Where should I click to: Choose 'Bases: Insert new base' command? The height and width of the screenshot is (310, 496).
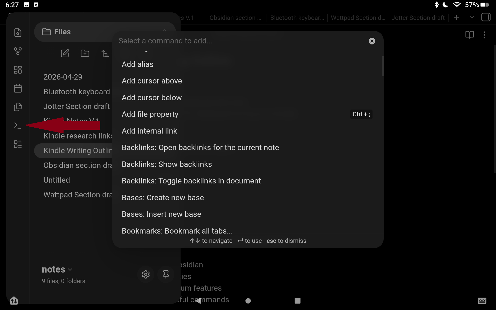pos(247,214)
